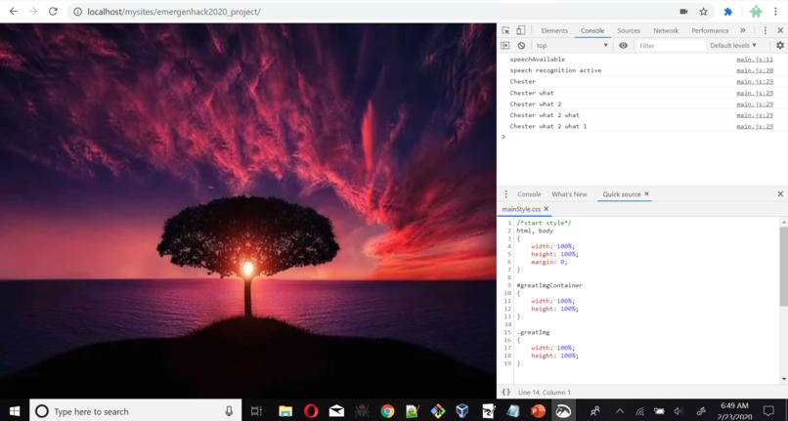
Task: Pretty-print the source with curly braces button
Action: pos(506,392)
